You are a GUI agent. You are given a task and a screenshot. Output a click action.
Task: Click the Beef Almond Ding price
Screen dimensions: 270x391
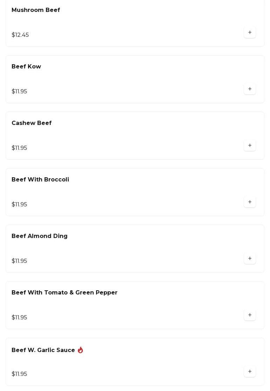pos(19,261)
